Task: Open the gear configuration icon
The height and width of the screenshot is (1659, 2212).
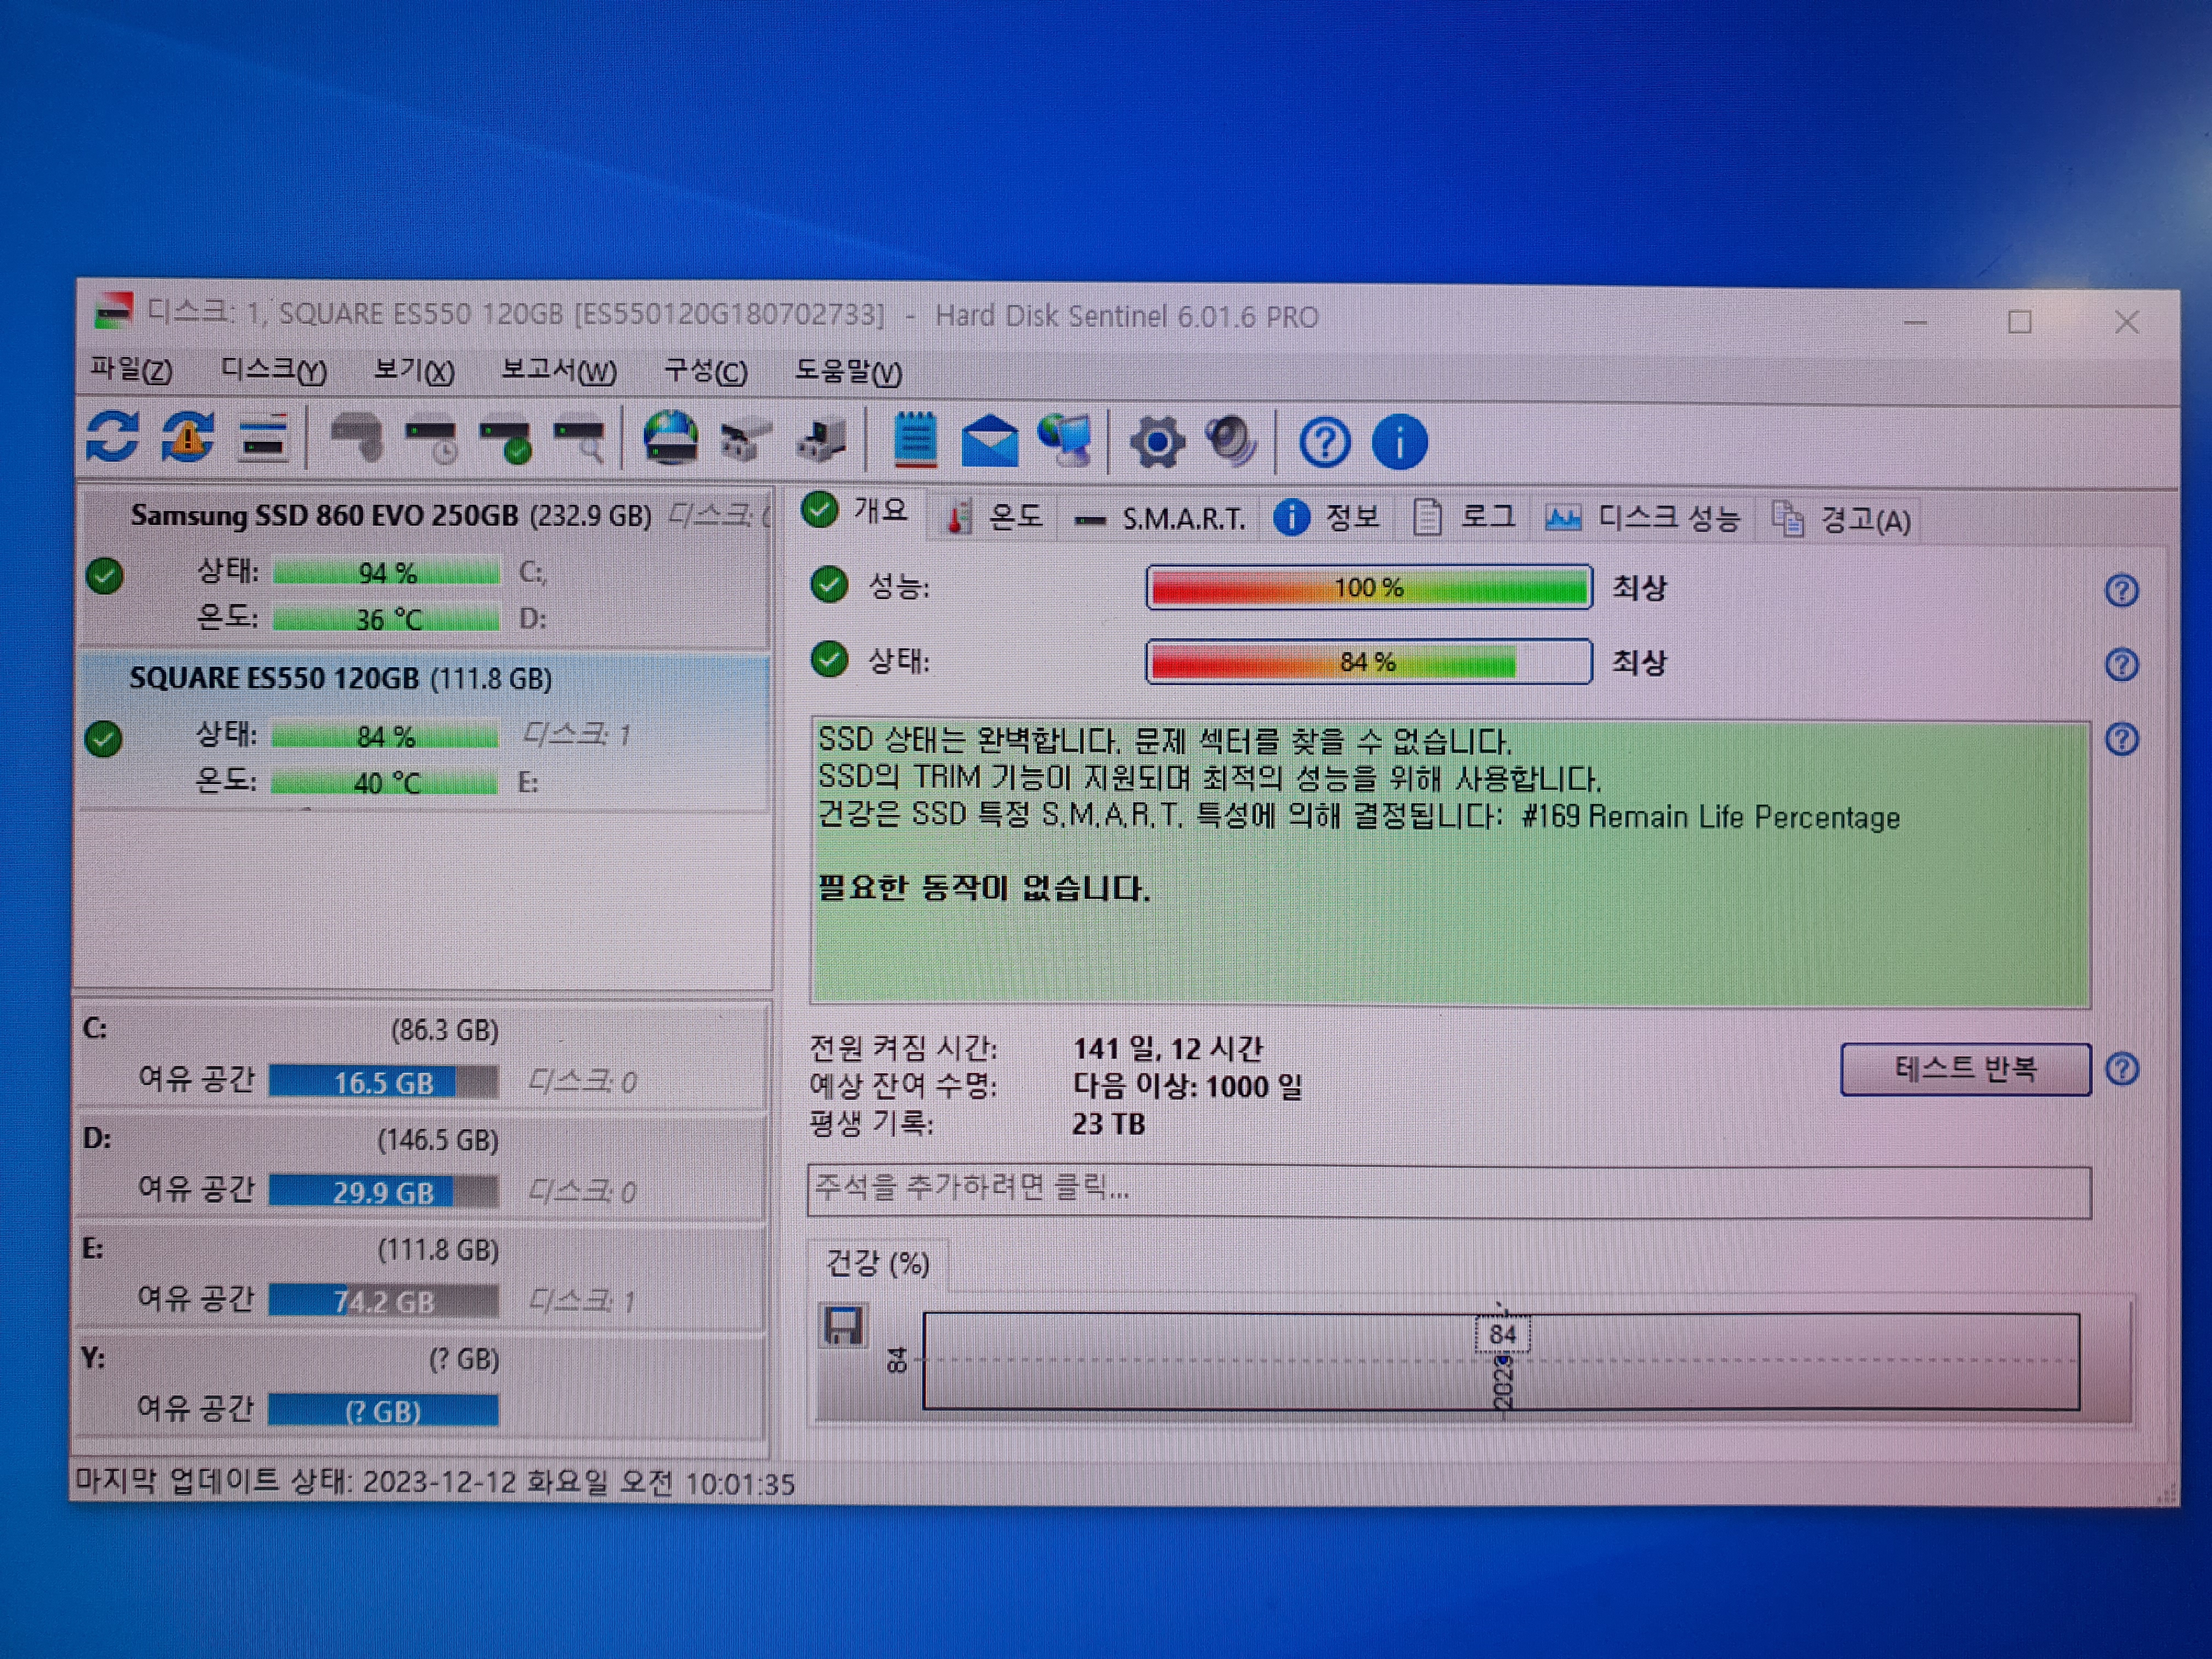Action: 1157,442
